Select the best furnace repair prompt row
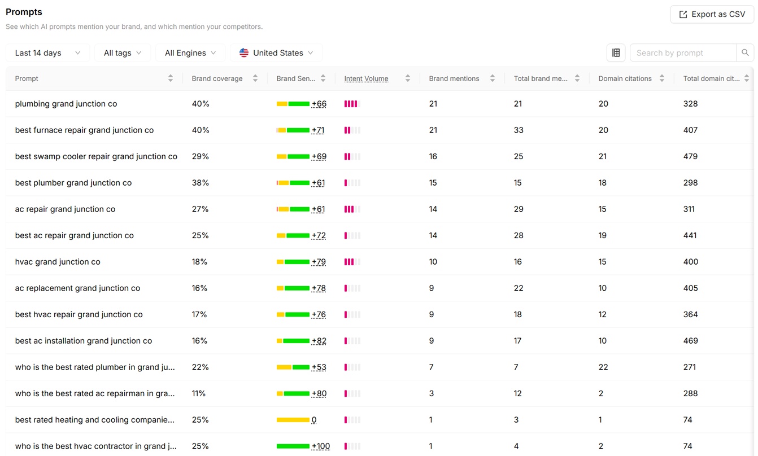 click(x=380, y=130)
